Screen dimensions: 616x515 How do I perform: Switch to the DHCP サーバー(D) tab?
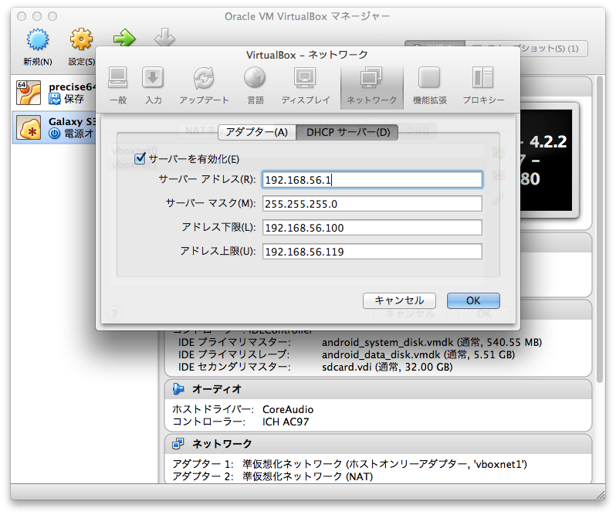[347, 132]
